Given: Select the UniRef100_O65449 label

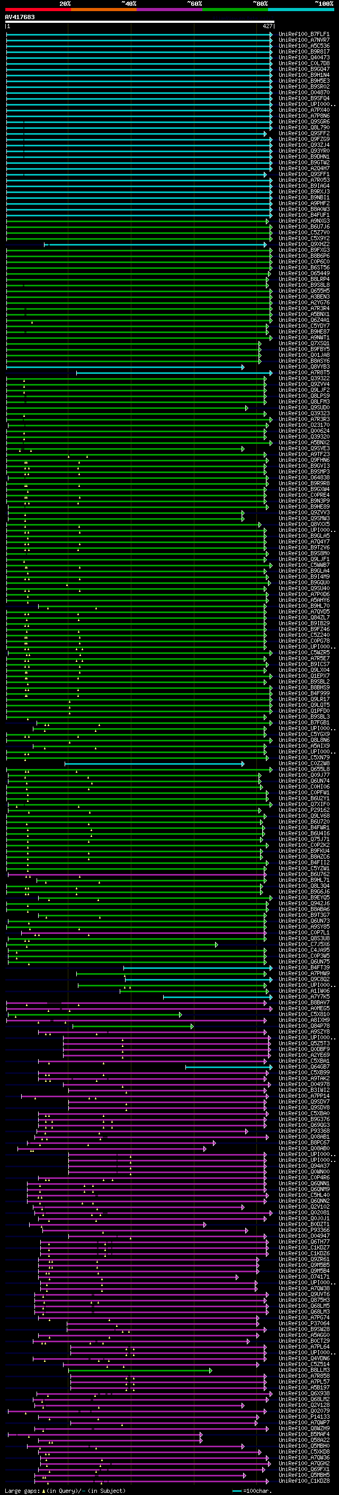Looking at the screenshot, I should coord(304,273).
